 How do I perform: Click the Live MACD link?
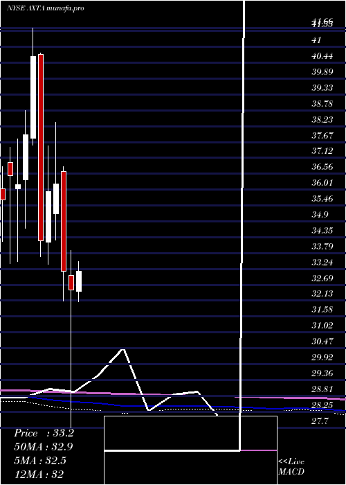[291, 466]
